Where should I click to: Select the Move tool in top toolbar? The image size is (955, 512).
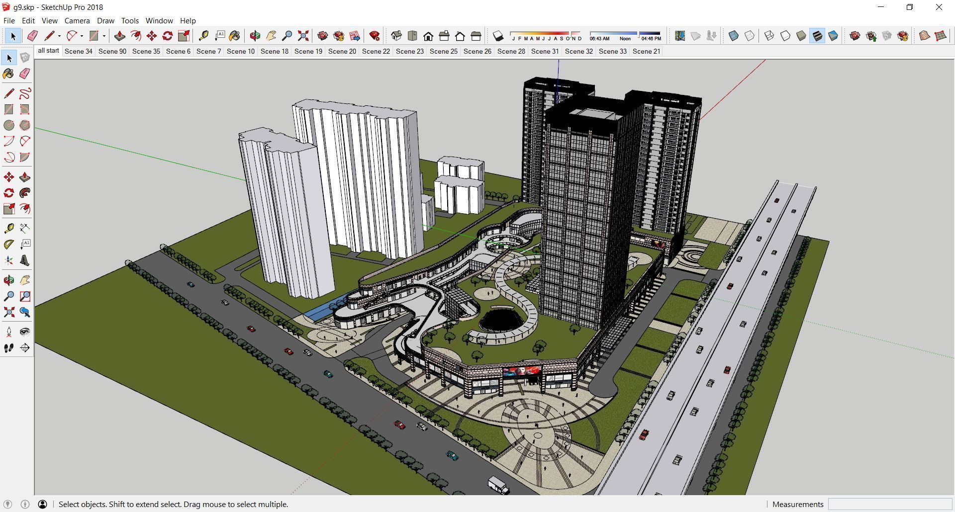(152, 36)
